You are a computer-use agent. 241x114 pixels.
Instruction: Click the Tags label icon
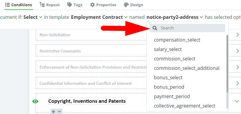pyautogui.click(x=70, y=5)
